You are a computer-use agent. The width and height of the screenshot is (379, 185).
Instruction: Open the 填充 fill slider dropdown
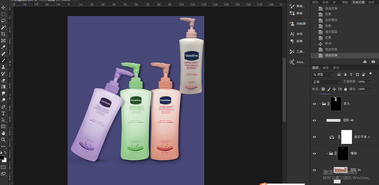[369, 89]
